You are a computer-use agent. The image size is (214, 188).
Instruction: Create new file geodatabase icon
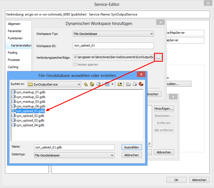point(135,84)
